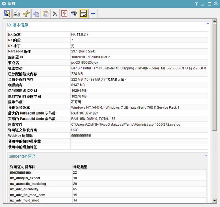Click the Paste clipboard icon
220x207 pixels.
pos(45,13)
